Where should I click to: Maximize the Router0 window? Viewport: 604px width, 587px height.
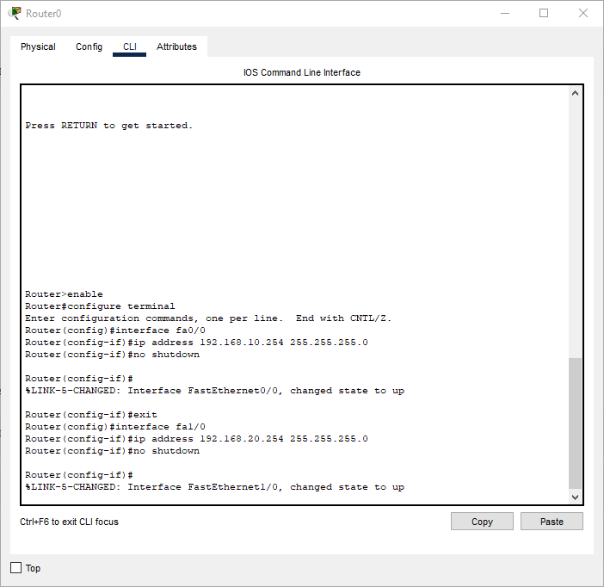[x=544, y=13]
